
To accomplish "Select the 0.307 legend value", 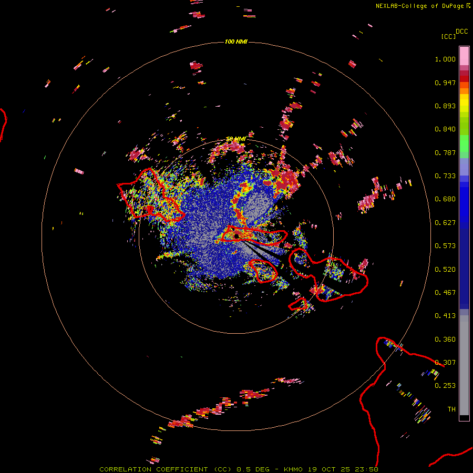I will 445,363.
